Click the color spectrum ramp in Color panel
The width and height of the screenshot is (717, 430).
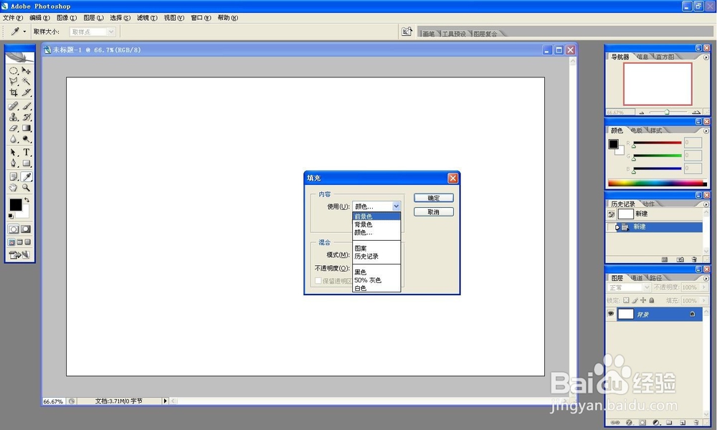657,183
